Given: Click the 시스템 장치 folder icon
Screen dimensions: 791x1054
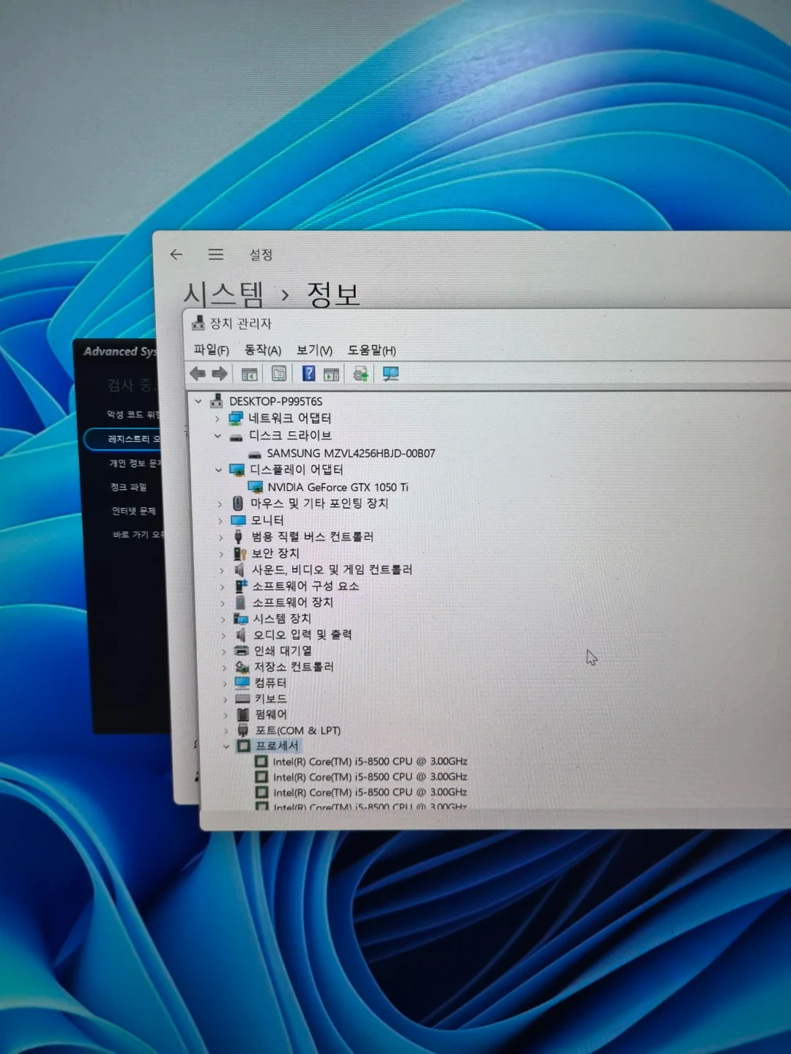Looking at the screenshot, I should (241, 618).
